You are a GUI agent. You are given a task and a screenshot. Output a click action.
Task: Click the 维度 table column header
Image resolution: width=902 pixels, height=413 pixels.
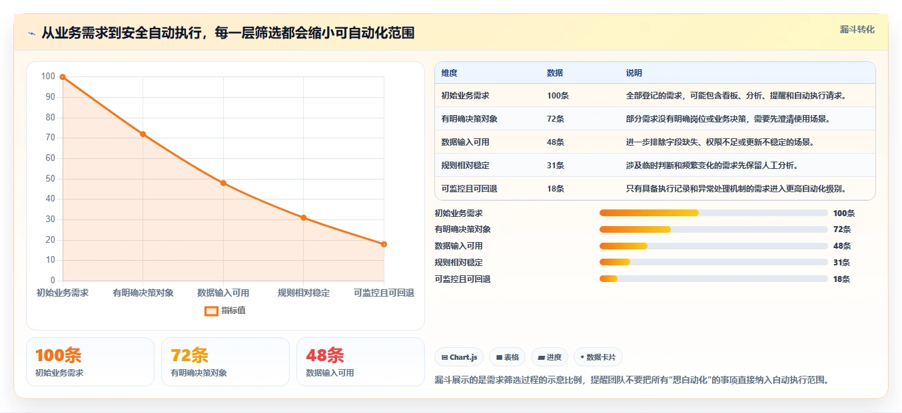[450, 73]
